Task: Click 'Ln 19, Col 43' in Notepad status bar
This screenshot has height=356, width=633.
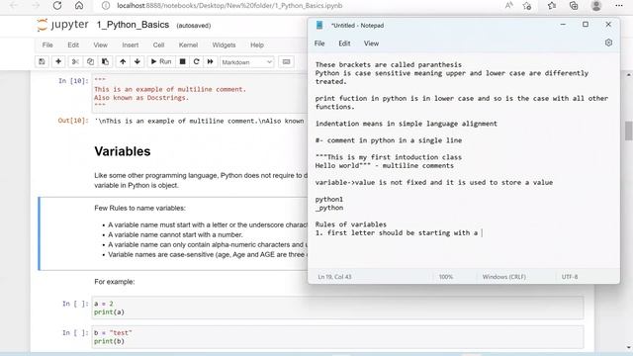Action: [x=334, y=277]
